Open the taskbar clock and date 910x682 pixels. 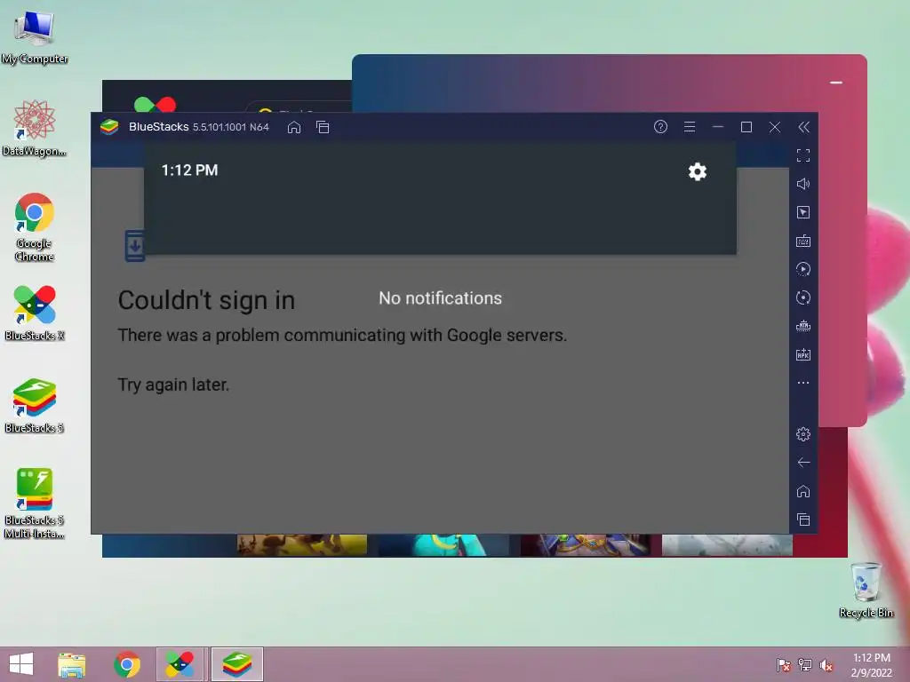tap(871, 665)
